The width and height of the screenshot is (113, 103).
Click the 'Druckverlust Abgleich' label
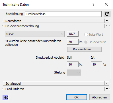tap(51, 58)
